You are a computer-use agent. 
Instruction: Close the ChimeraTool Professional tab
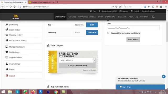(x=25, y=2)
